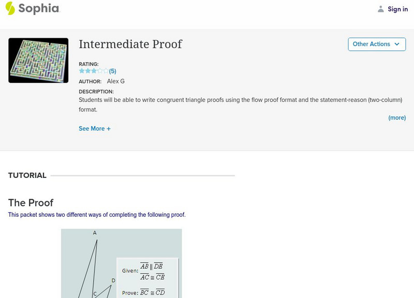The height and width of the screenshot is (298, 414).
Task: Expand description with the (more) link
Action: pyautogui.click(x=397, y=117)
